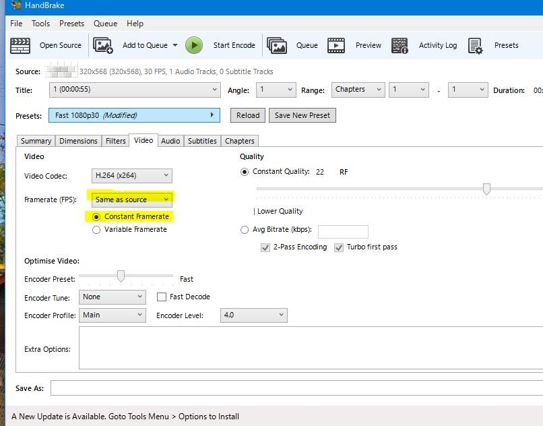Switch to the Chapters tab
Screen dimensions: 543x426
tap(240, 141)
